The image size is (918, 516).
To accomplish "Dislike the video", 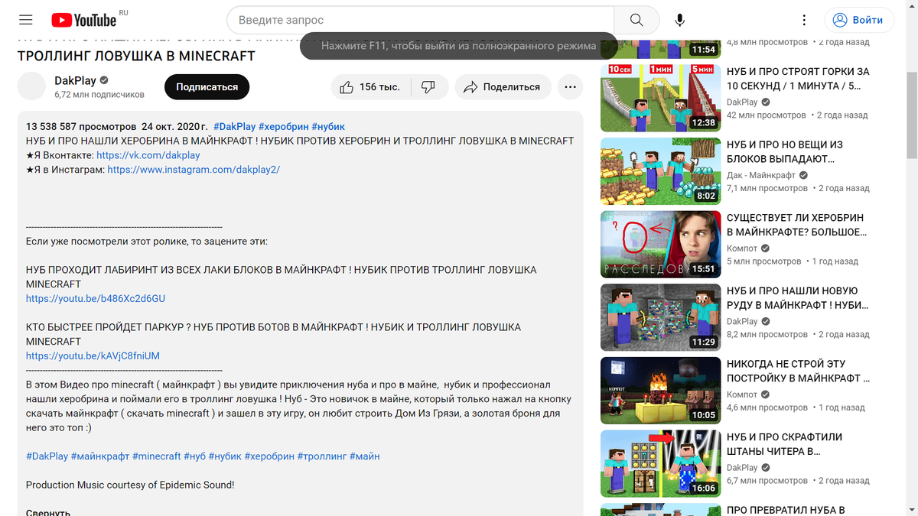I will 428,87.
